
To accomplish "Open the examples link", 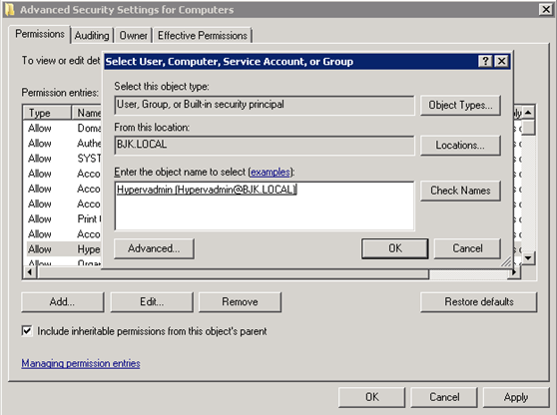I will point(271,172).
